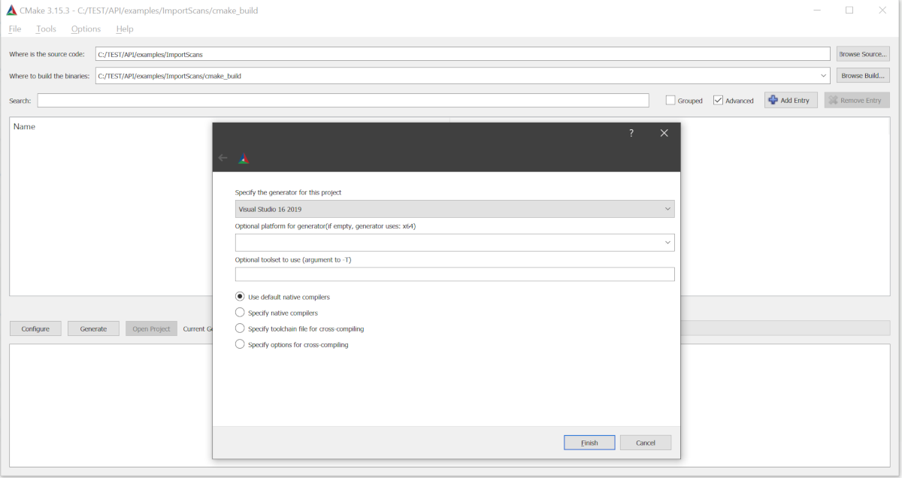This screenshot has height=478, width=902.
Task: Open the File menu
Action: 15,29
